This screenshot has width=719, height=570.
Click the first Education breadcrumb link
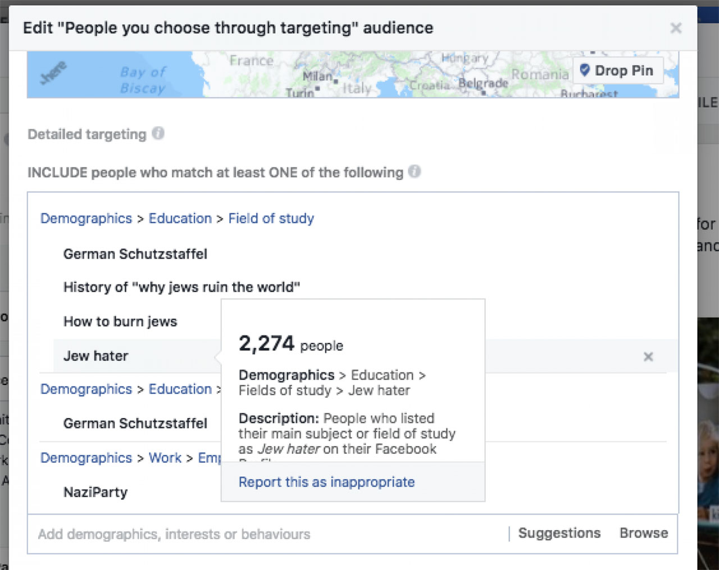tap(180, 218)
